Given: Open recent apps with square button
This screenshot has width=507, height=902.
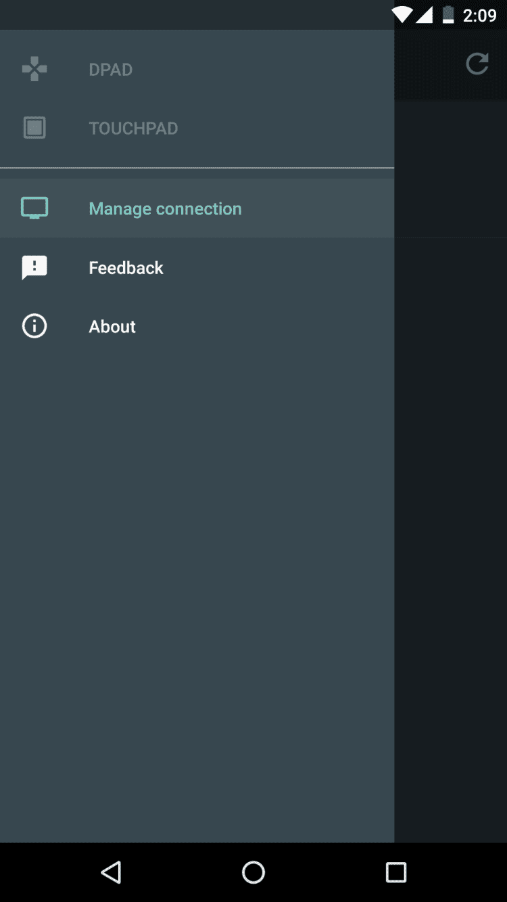Looking at the screenshot, I should [x=395, y=872].
